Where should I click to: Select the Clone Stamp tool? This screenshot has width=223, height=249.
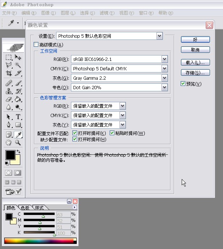(9, 91)
